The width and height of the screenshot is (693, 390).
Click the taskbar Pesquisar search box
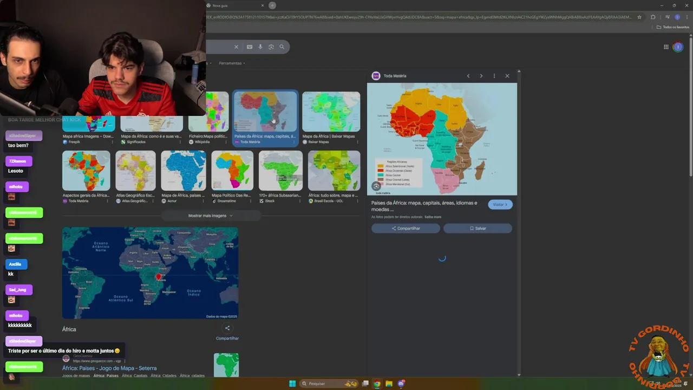tap(330, 383)
